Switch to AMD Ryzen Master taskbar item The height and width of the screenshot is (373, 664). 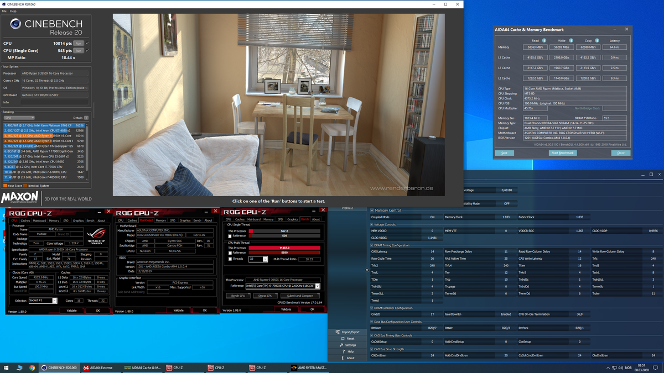(309, 367)
